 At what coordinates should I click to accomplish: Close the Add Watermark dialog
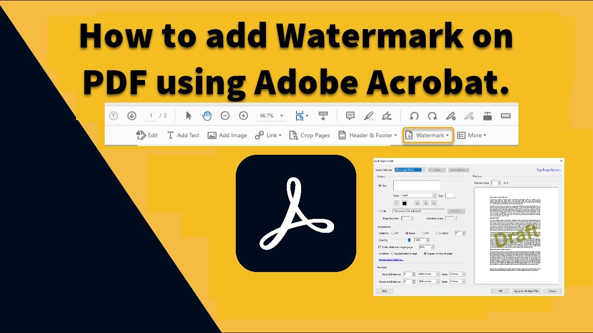click(x=561, y=161)
